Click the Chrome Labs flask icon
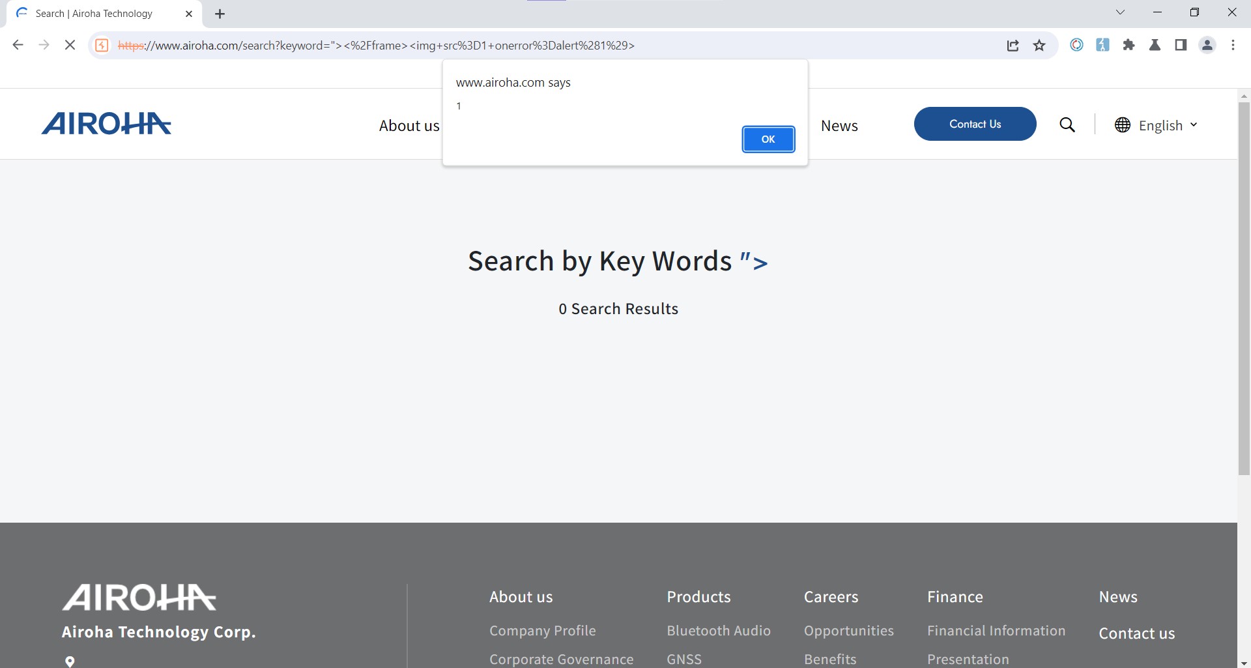 point(1155,45)
